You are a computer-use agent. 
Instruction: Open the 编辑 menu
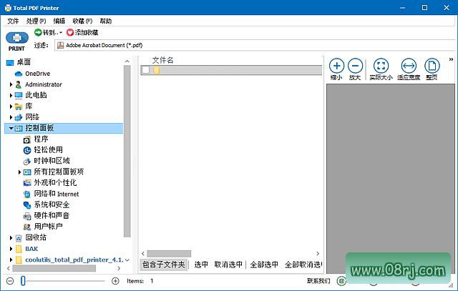click(x=59, y=21)
